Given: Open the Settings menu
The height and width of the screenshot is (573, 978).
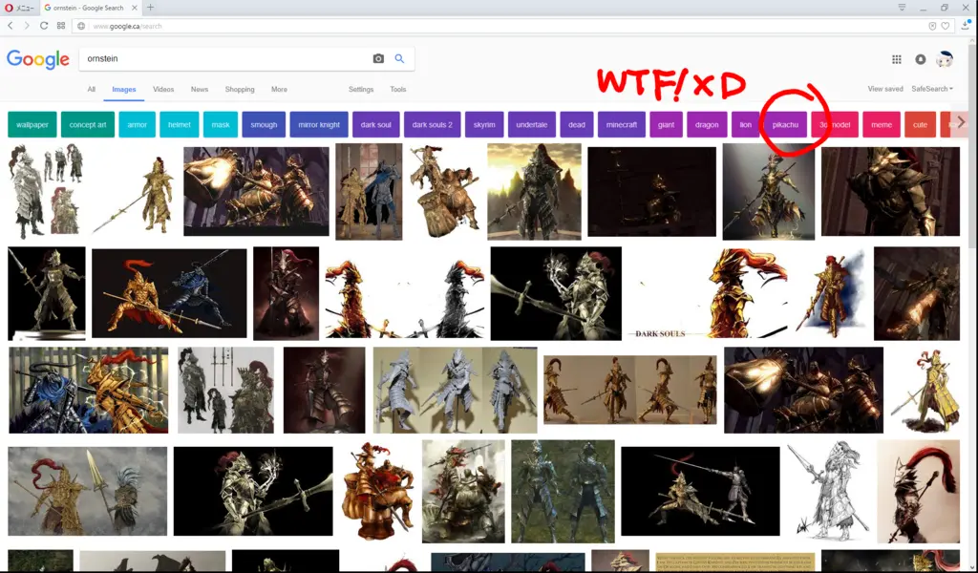Looking at the screenshot, I should click(x=360, y=89).
